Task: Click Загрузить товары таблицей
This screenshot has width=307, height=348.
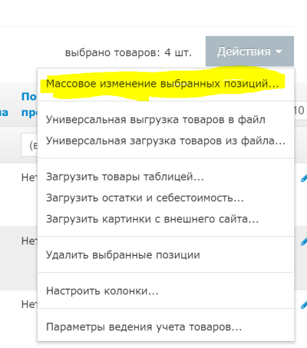Action: pyautogui.click(x=125, y=177)
